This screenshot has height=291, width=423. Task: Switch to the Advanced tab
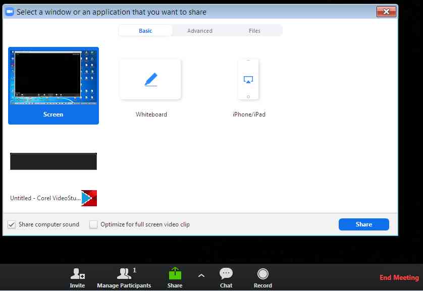tap(200, 31)
